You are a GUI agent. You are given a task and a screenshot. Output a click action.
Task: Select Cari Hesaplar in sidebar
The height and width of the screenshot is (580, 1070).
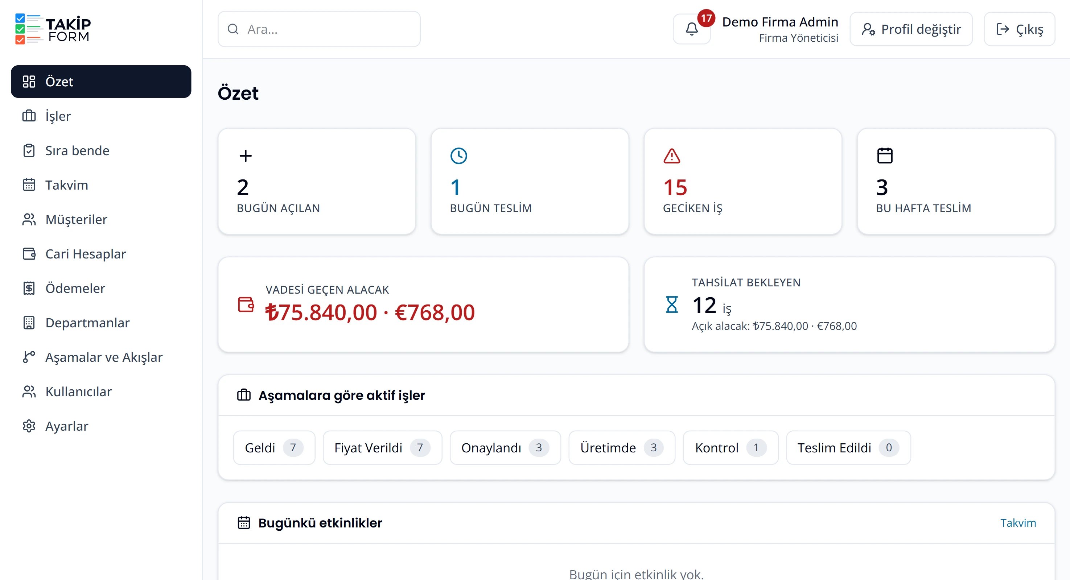[101, 254]
